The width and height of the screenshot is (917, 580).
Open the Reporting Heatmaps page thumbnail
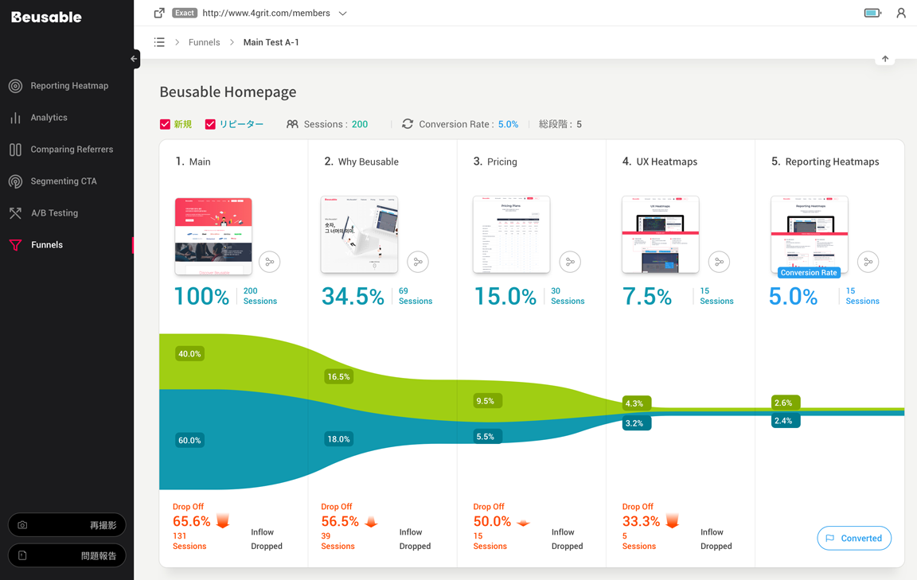pos(810,235)
